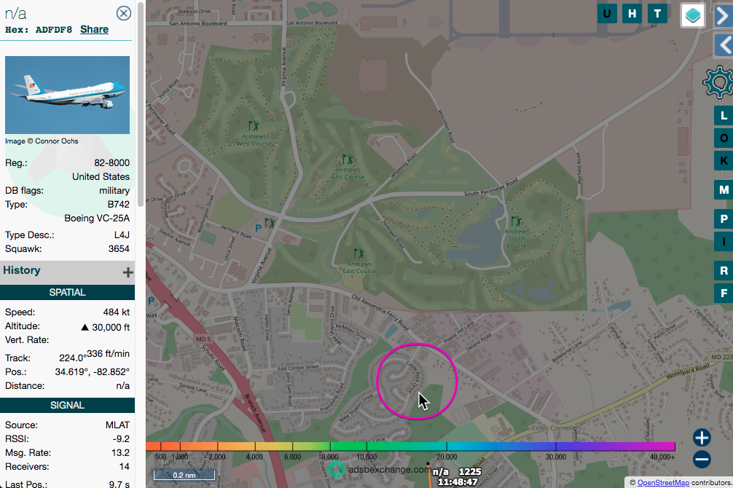Click the right-pointing arrow at top right
Image resolution: width=733 pixels, height=488 pixels.
[x=724, y=15]
